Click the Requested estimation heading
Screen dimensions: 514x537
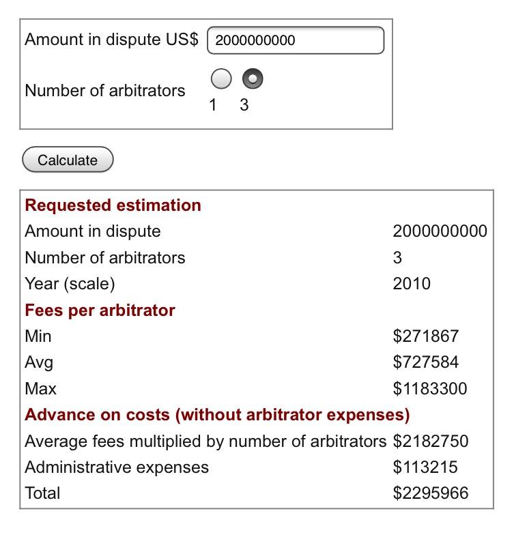pyautogui.click(x=113, y=205)
